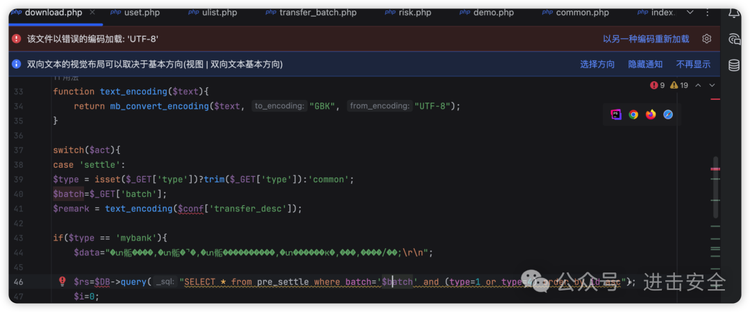Screen dimensions: 750x312
Task: Open the risk.php tab
Action: coord(408,12)
